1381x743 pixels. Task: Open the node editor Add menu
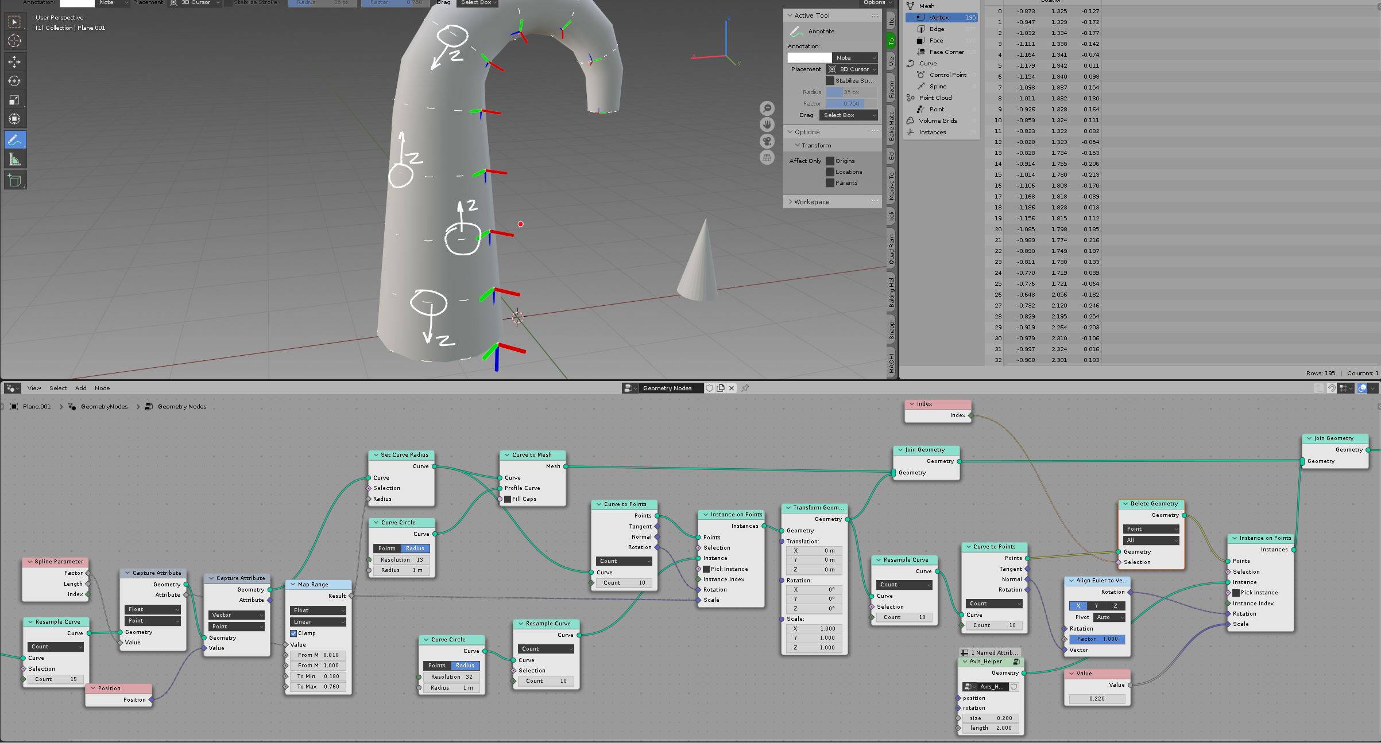click(x=81, y=388)
